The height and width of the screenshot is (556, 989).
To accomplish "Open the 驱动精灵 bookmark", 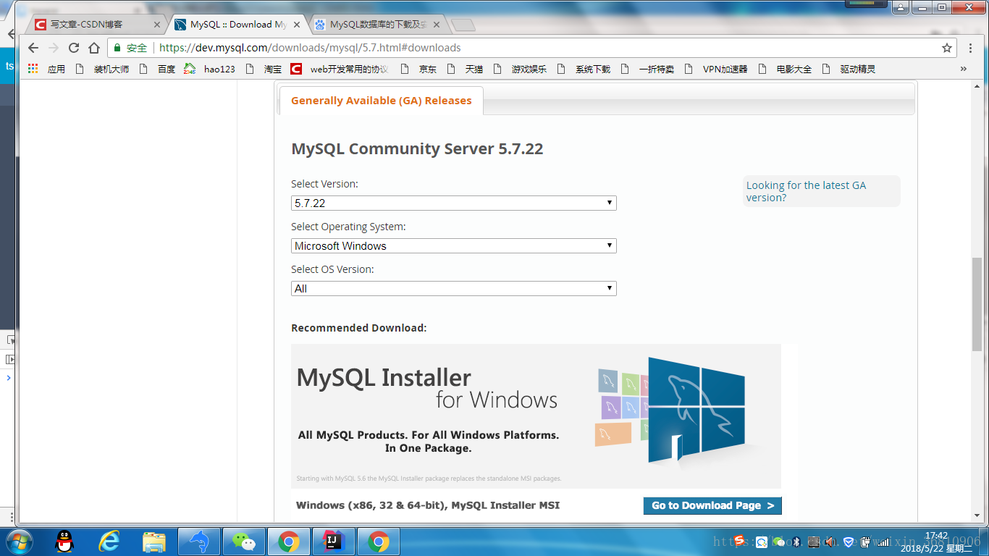I will 849,69.
